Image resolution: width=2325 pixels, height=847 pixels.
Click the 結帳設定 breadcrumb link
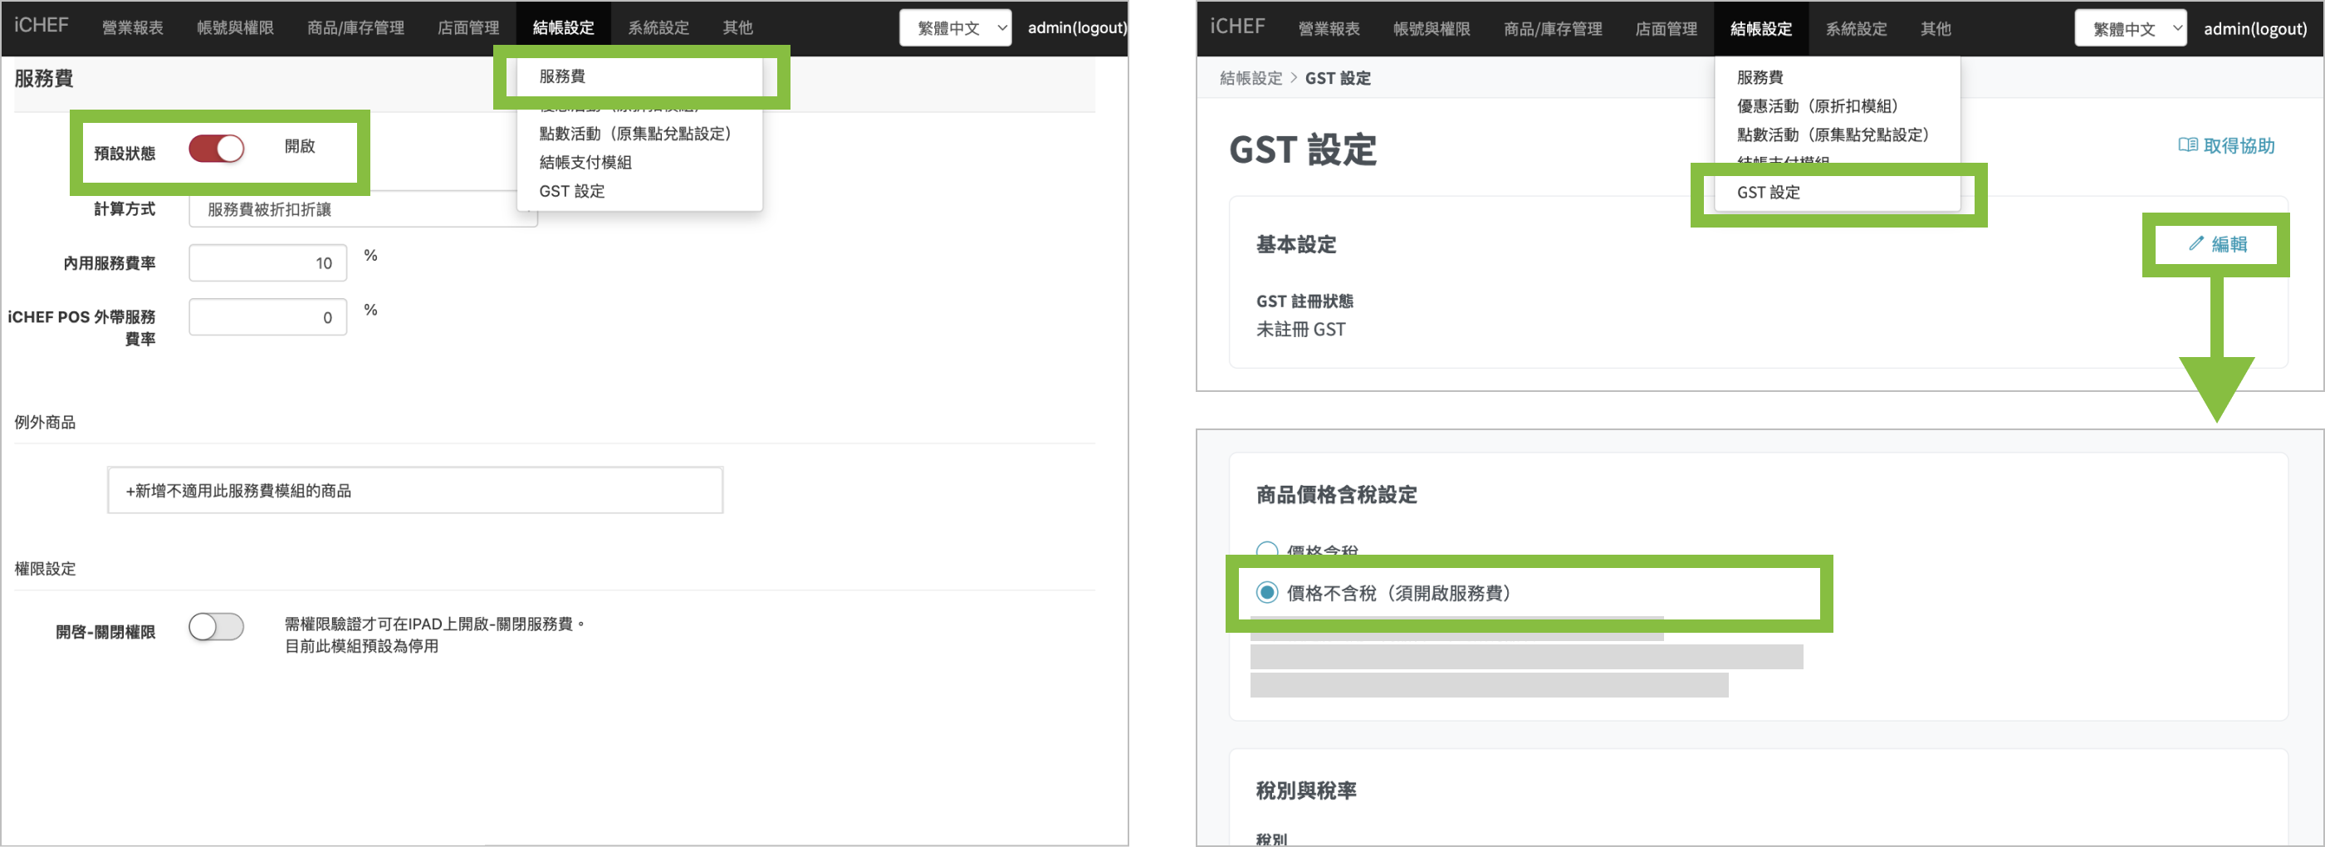pos(1250,79)
